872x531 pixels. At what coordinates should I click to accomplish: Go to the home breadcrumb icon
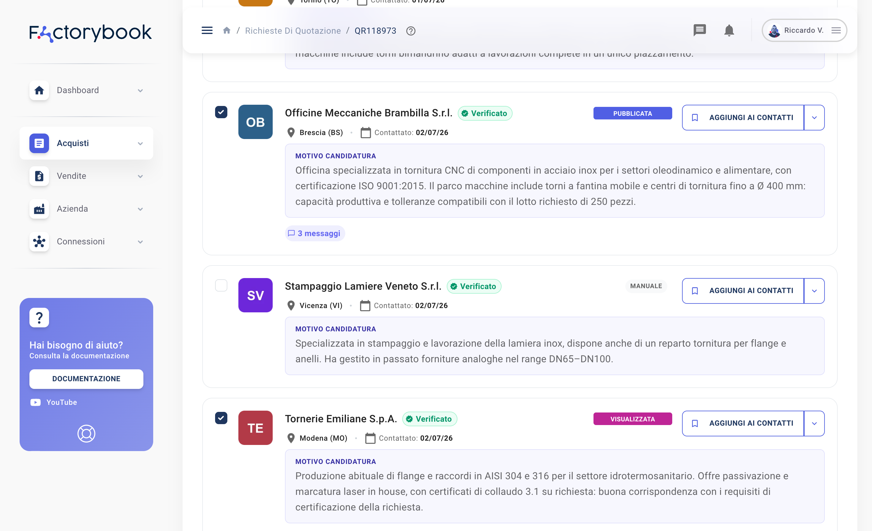[227, 30]
